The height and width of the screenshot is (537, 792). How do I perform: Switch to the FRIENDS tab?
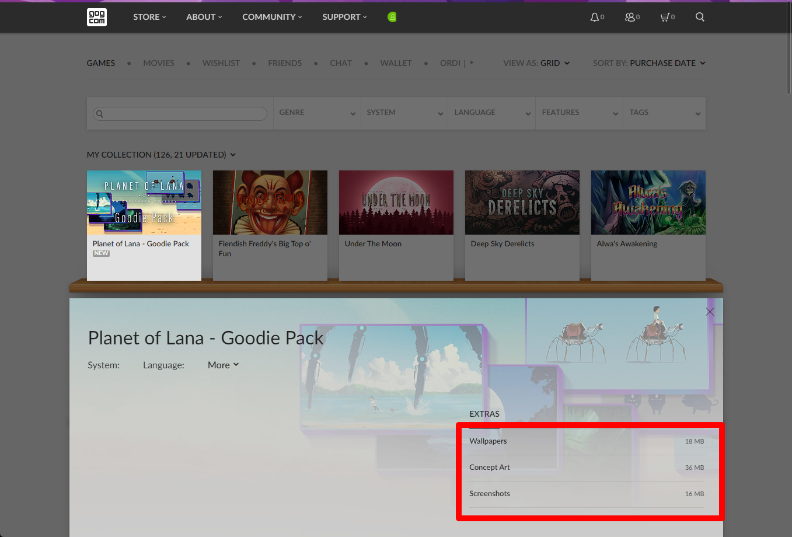click(285, 63)
